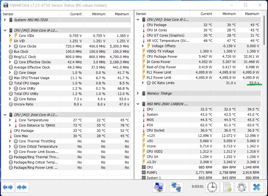The image size is (268, 196).
Task: Click the Uncore Ratio gauge icon
Action: coord(11,104)
